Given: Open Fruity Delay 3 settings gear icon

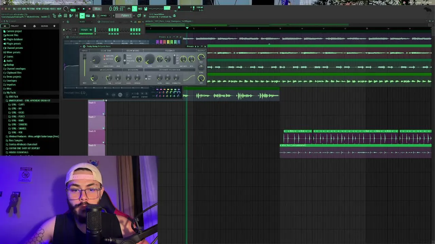Looking at the screenshot, I should [x=84, y=46].
